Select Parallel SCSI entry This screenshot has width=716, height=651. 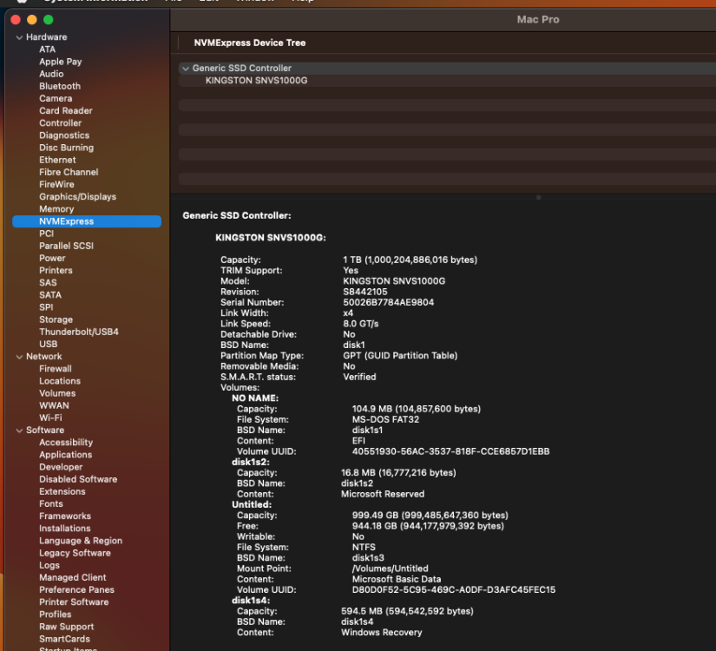(66, 247)
